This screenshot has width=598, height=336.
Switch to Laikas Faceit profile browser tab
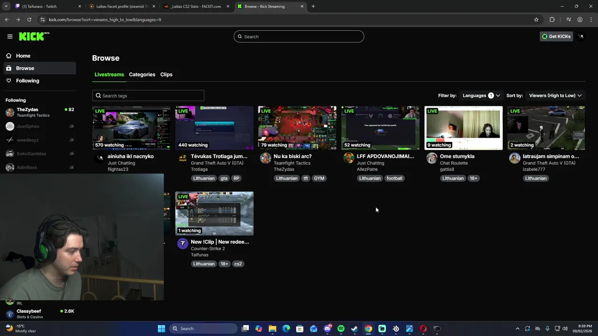click(x=121, y=7)
